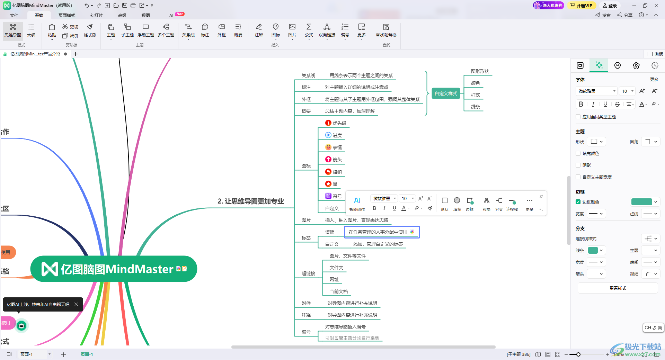
Task: Insert a 子主题 subtopic from the ribbon
Action: point(127,30)
